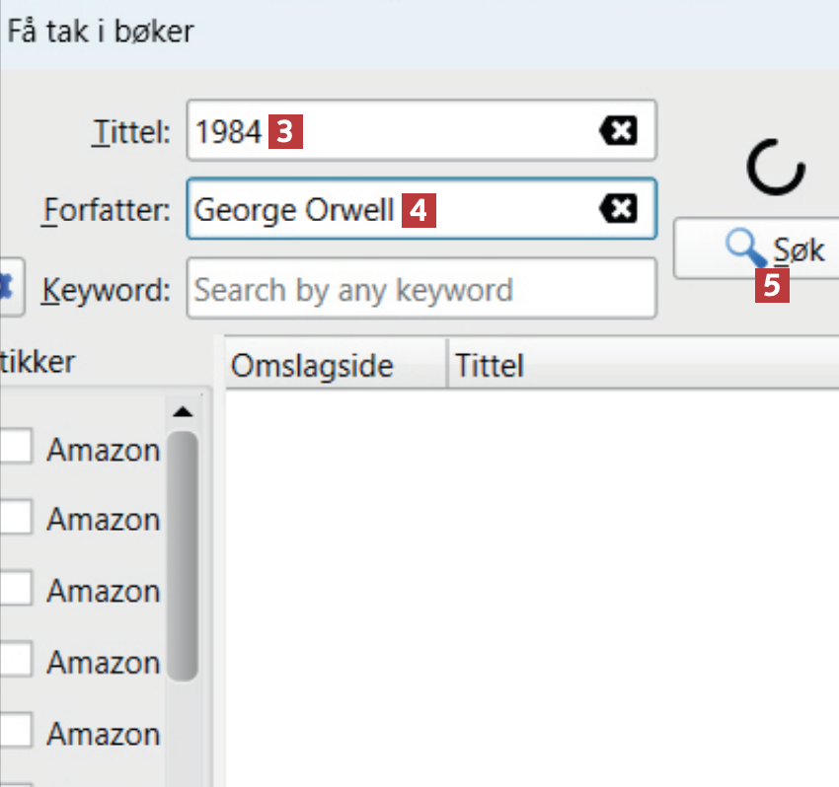This screenshot has height=787, width=839.
Task: Click the partly visible icon left of Keyword label
Action: click(x=8, y=288)
